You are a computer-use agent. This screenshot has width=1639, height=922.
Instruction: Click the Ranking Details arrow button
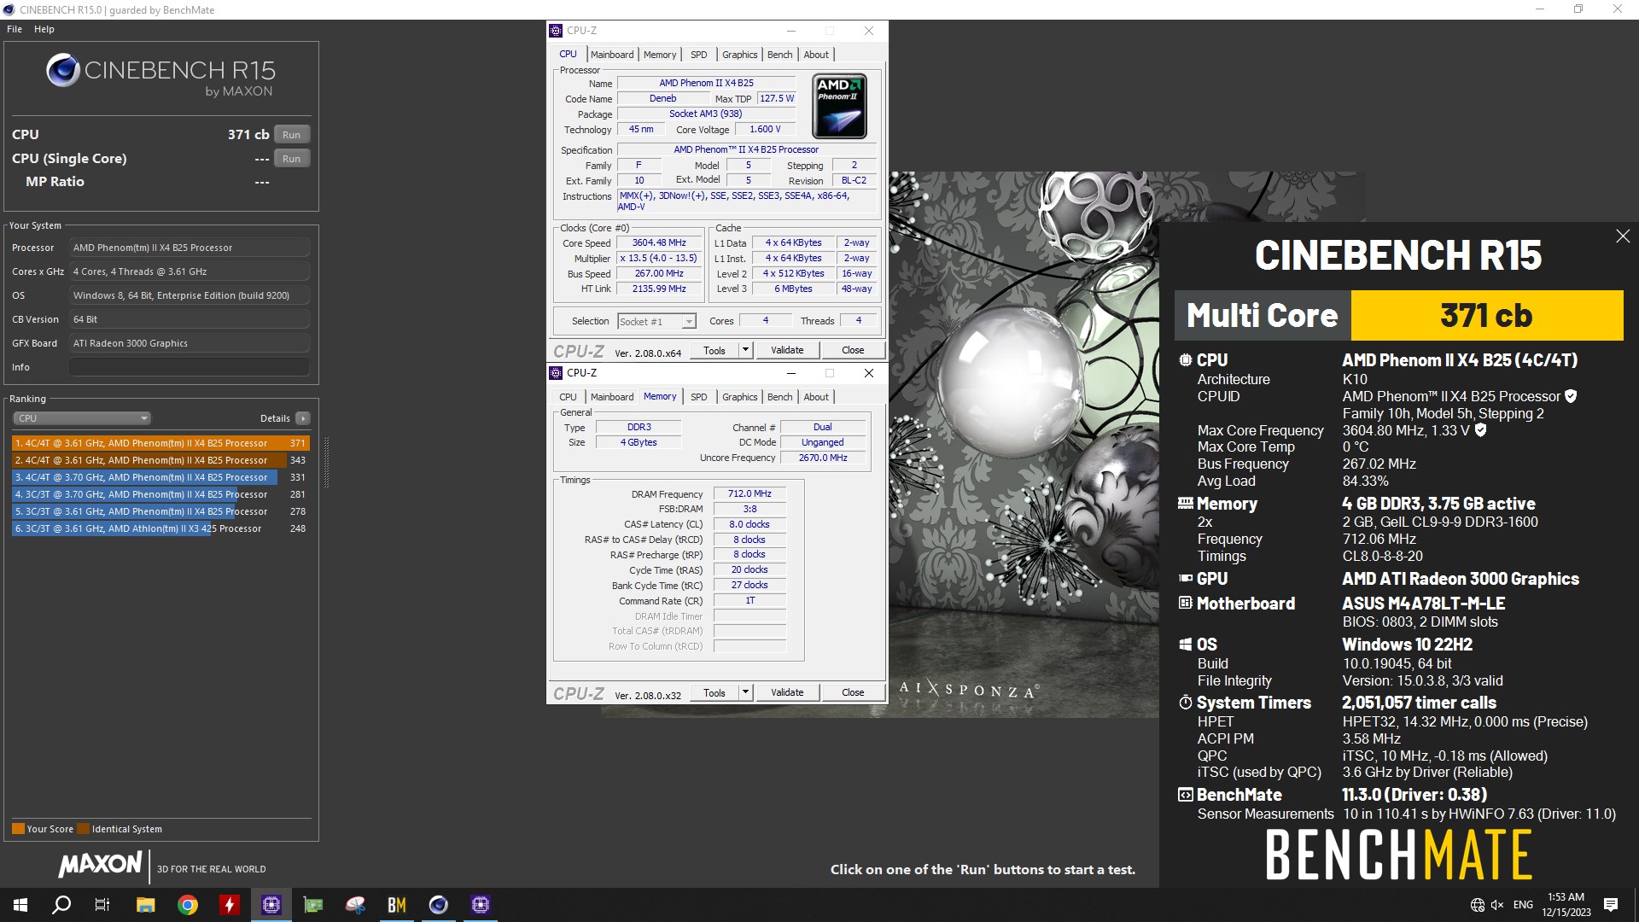coord(302,418)
